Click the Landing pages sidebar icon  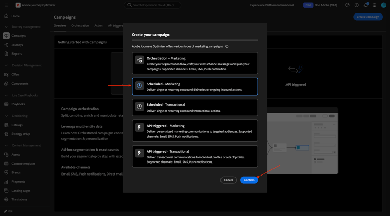[6, 191]
